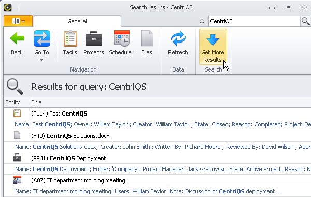Open the Files page icon

tap(147, 38)
